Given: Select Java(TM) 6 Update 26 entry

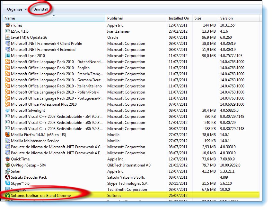Looking at the screenshot, I should 29,37.
